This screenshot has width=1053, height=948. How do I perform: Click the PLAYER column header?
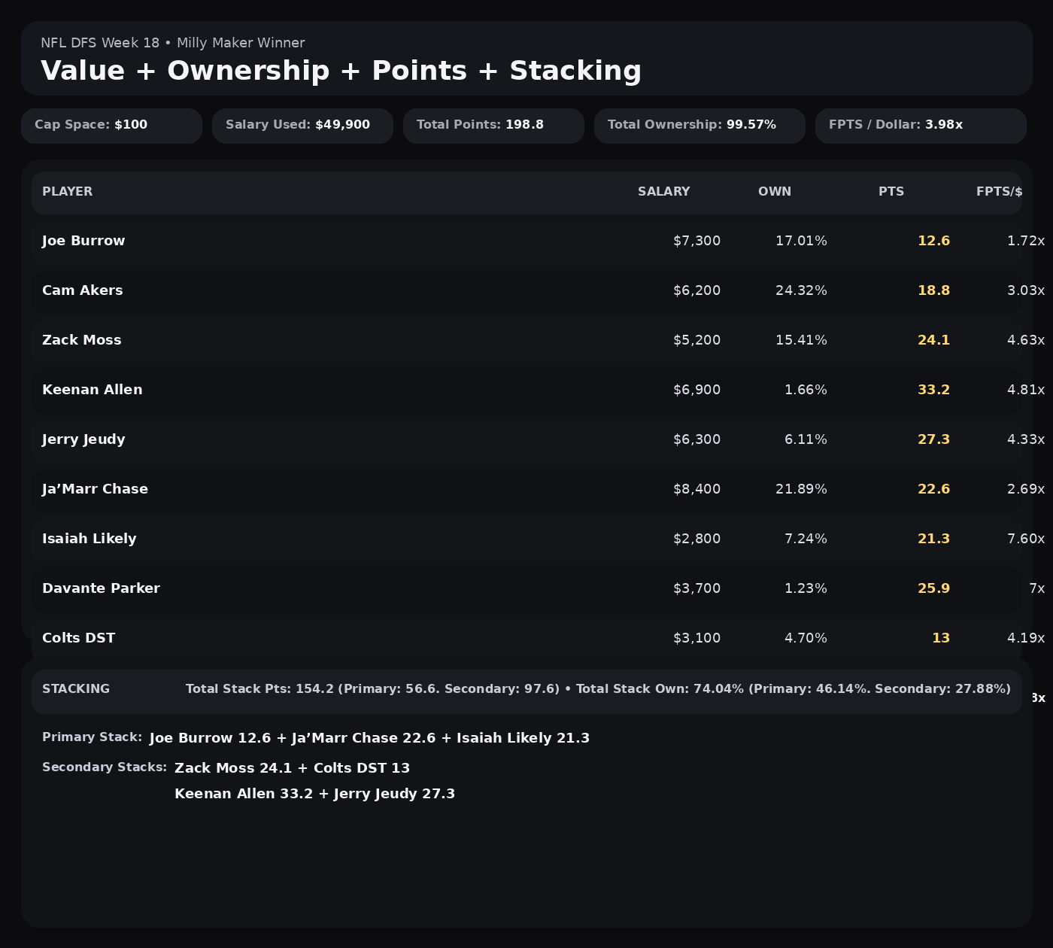coord(68,192)
